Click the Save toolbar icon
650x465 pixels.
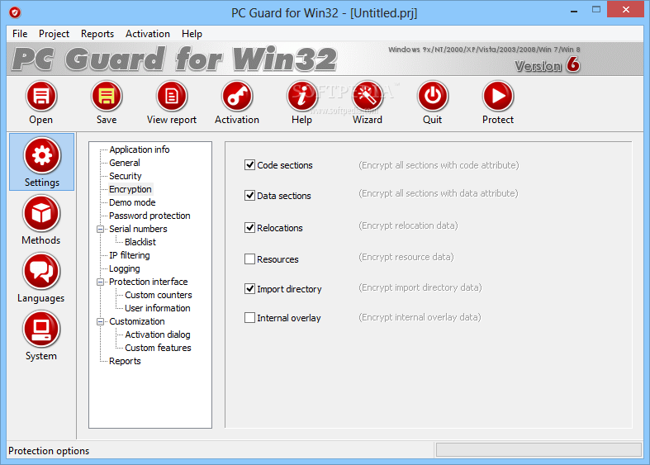[107, 96]
